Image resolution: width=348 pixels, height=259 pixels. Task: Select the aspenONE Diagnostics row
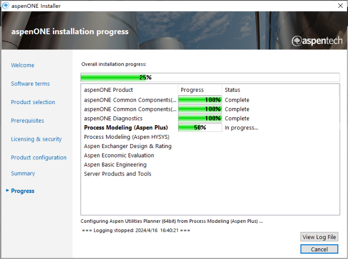[210, 119]
